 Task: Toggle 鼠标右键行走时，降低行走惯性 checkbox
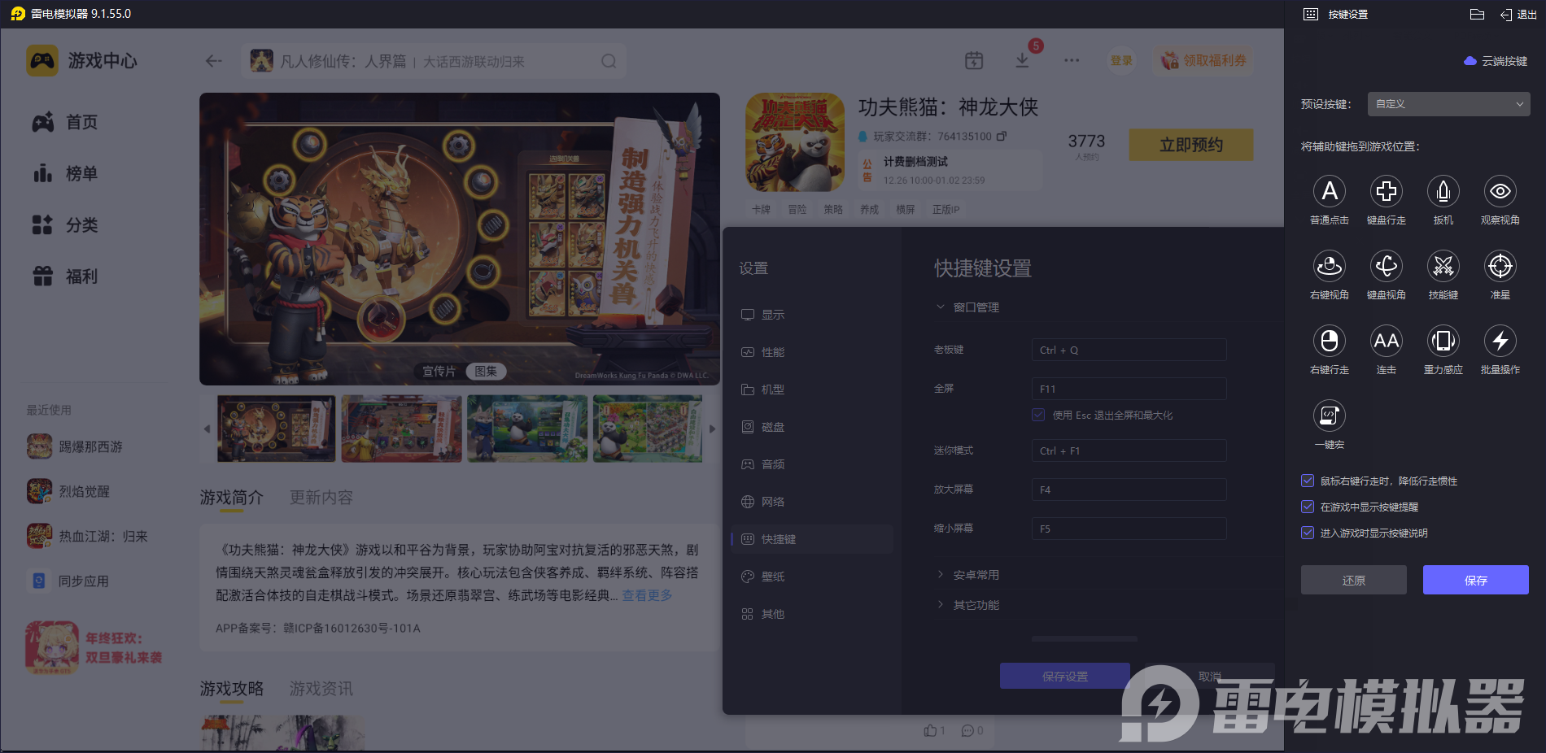coord(1308,481)
